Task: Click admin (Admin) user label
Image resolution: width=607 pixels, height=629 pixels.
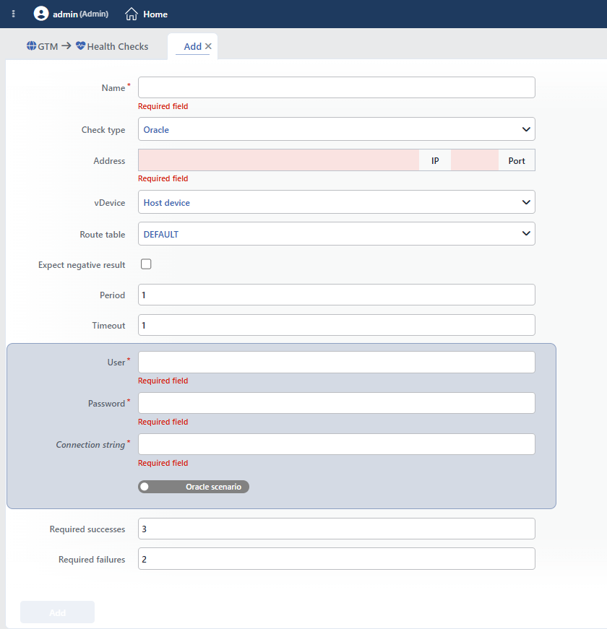Action: pyautogui.click(x=81, y=14)
